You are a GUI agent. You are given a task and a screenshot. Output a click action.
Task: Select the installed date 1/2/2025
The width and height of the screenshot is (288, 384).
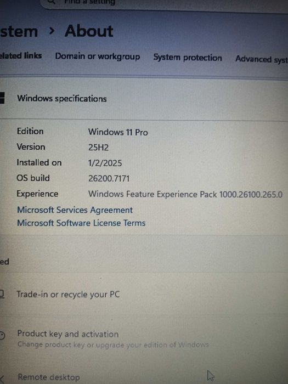pyautogui.click(x=105, y=163)
